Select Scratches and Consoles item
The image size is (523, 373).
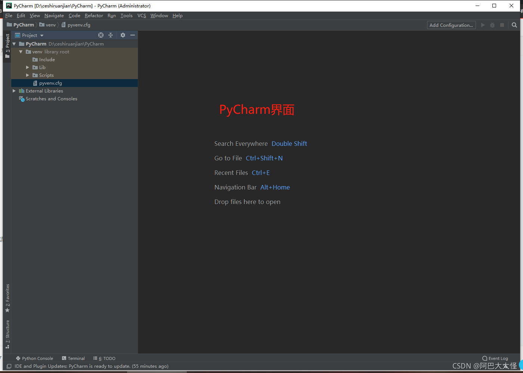point(48,99)
